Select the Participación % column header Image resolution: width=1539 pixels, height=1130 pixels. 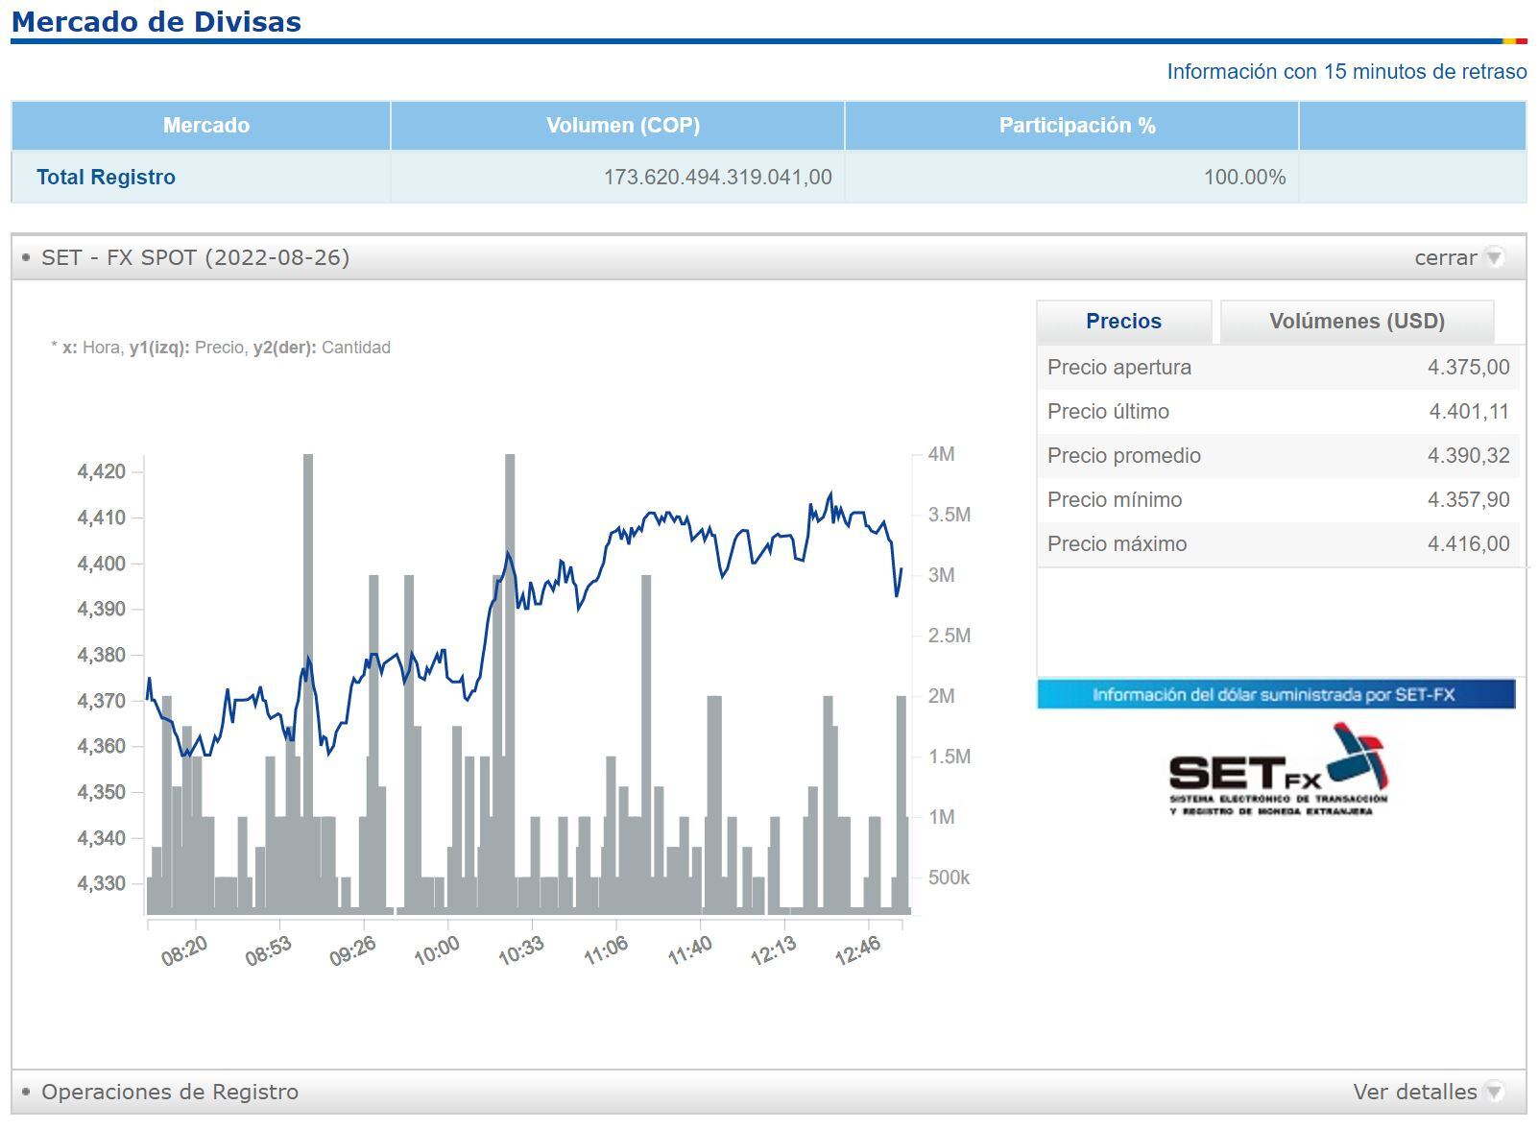click(x=1076, y=126)
